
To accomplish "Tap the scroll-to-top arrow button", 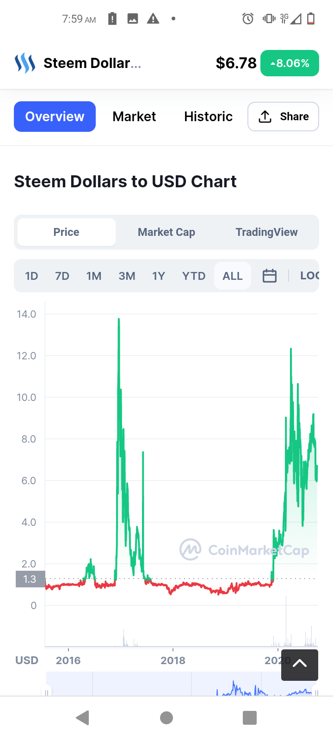I will [300, 665].
